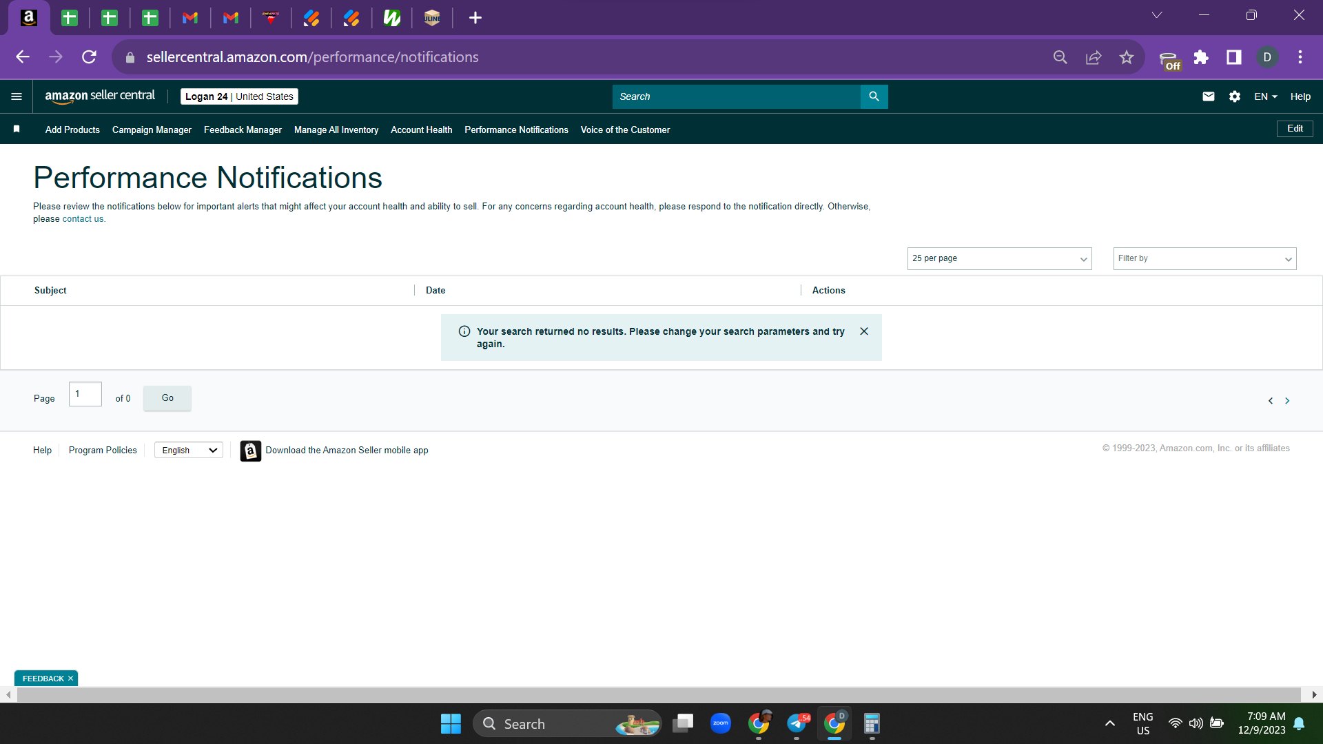Click the Date column header
The image size is (1323, 744).
click(435, 291)
